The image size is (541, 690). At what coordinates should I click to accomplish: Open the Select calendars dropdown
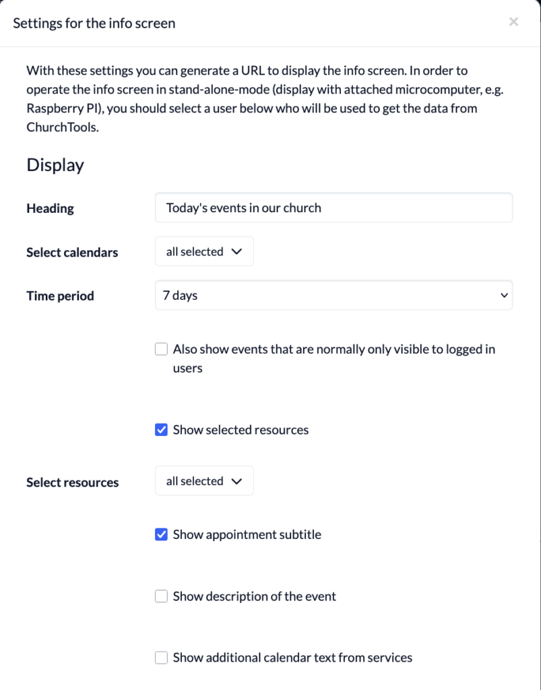pyautogui.click(x=204, y=251)
